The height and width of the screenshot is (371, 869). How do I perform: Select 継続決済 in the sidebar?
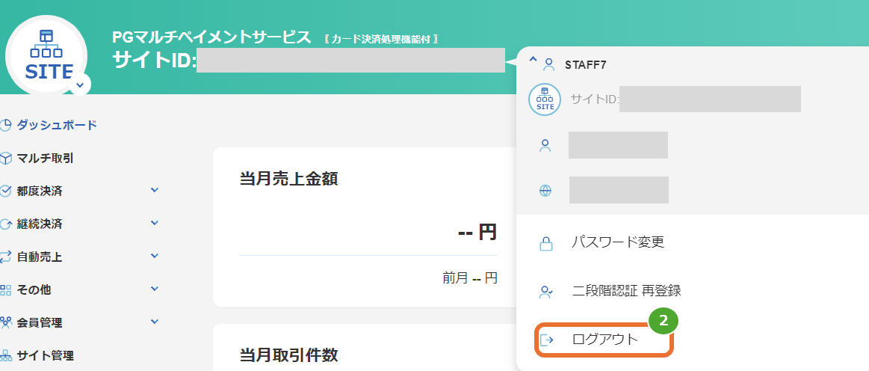[x=40, y=224]
